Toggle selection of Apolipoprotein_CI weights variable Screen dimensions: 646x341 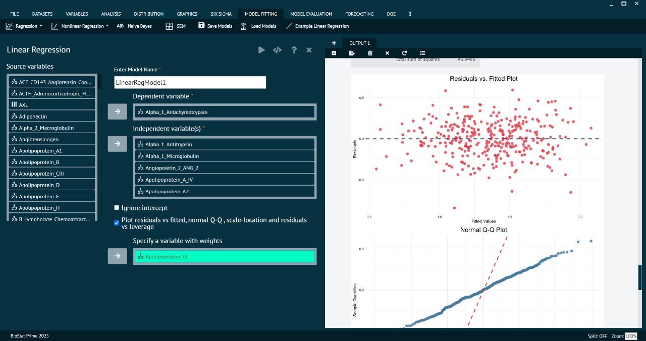pos(224,256)
